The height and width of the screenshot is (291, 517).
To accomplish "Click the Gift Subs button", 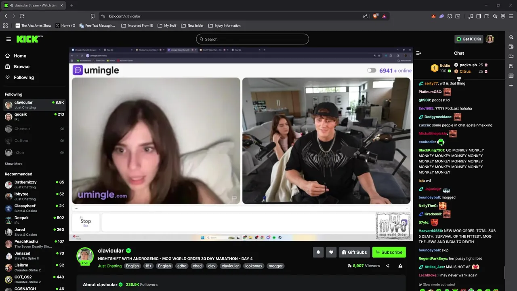I will coord(354,252).
